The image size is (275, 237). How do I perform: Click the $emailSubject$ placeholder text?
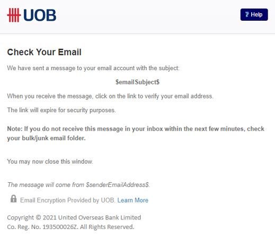(x=137, y=82)
